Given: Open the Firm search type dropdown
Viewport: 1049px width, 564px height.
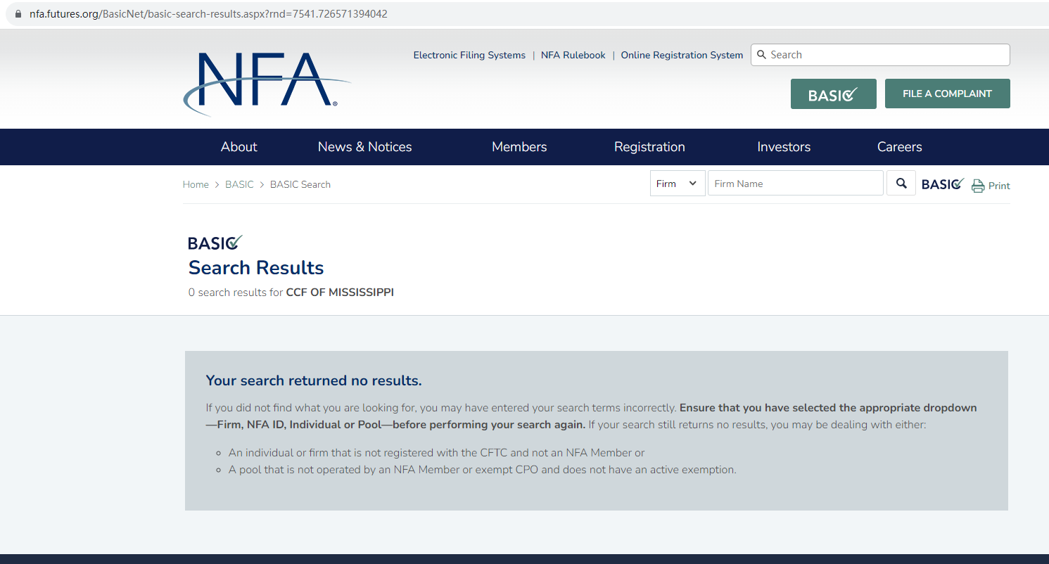Looking at the screenshot, I should [x=678, y=184].
